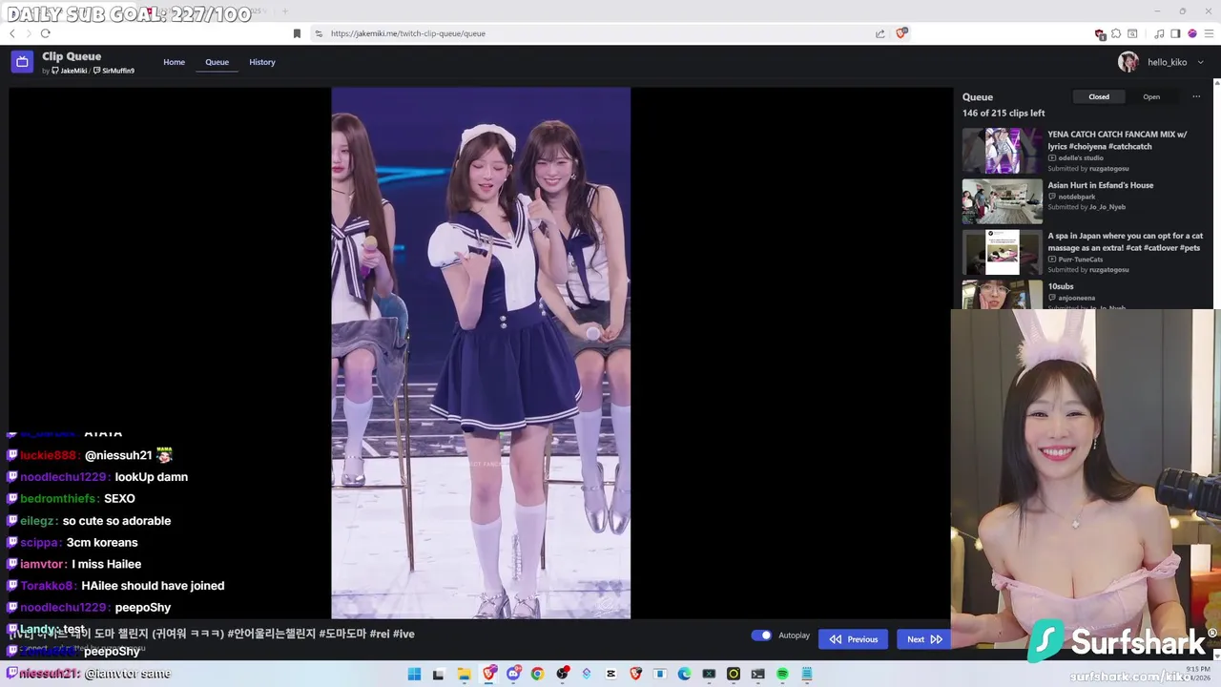This screenshot has width=1221, height=687.
Task: Go to the Home tab
Action: tap(174, 62)
